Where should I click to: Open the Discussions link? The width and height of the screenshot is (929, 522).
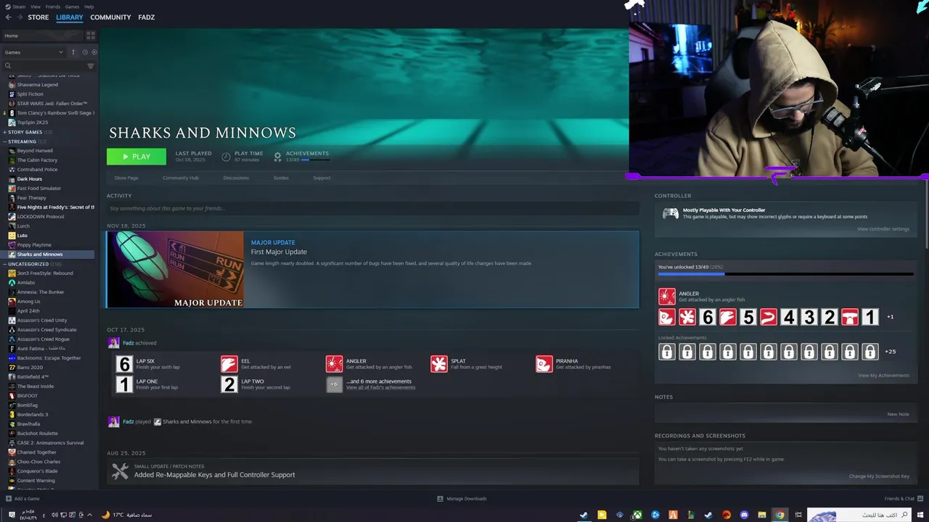pos(236,178)
